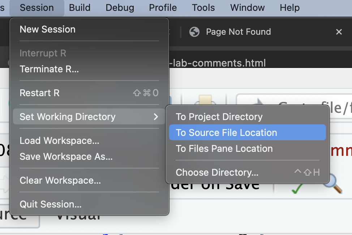Open the Tools menu in menu bar
The width and height of the screenshot is (352, 235).
(x=203, y=8)
